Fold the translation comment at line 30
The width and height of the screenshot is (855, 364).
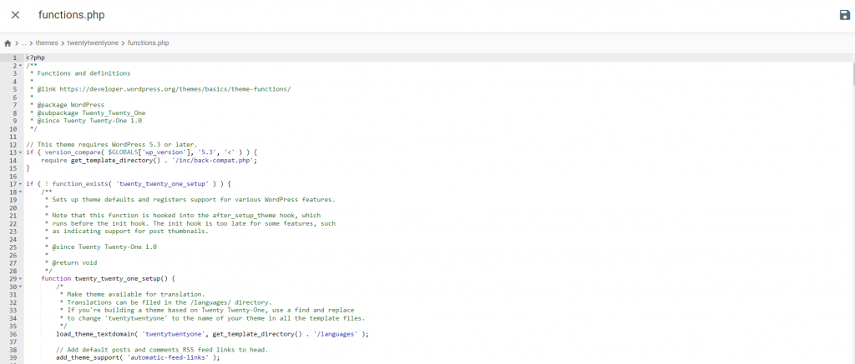tap(20, 287)
